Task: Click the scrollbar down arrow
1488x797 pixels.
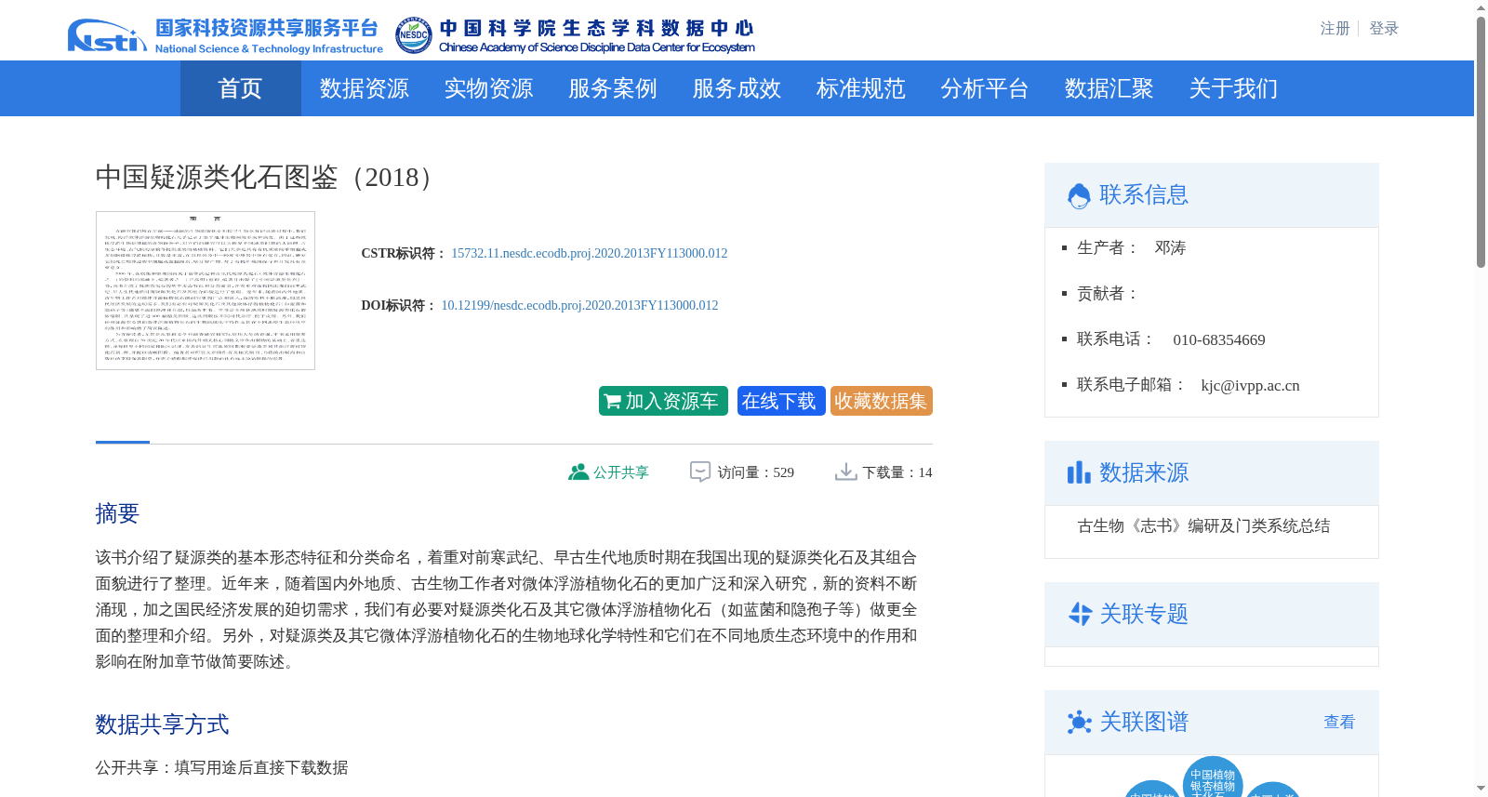Action: point(1481,789)
